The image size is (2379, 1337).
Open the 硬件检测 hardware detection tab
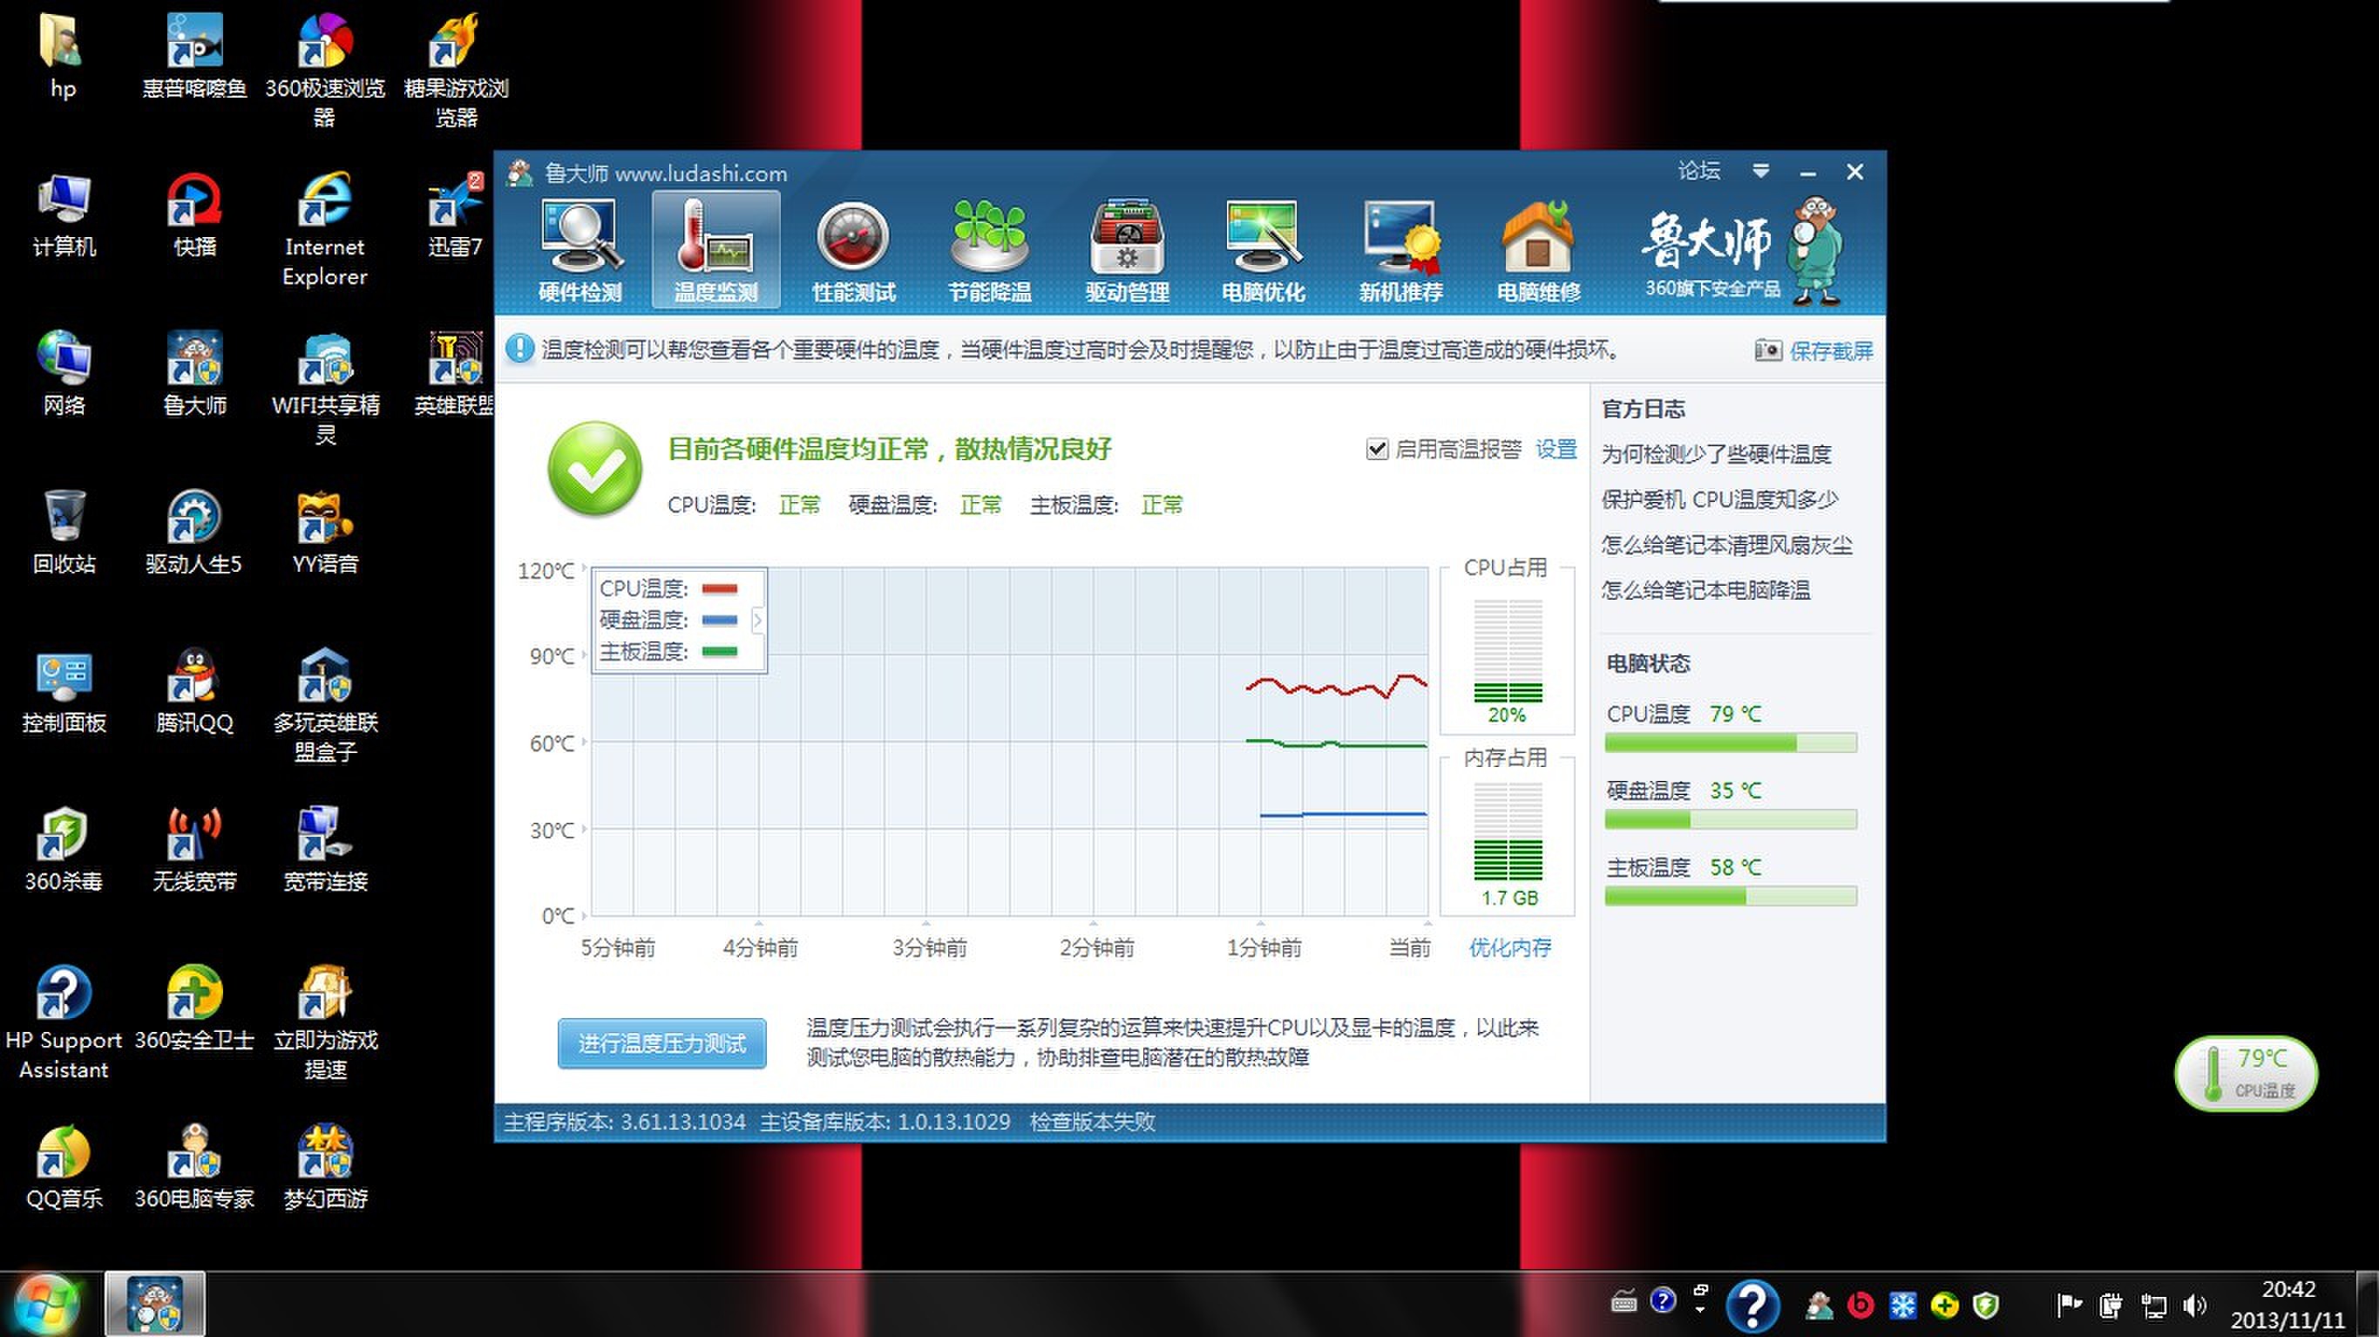click(580, 250)
